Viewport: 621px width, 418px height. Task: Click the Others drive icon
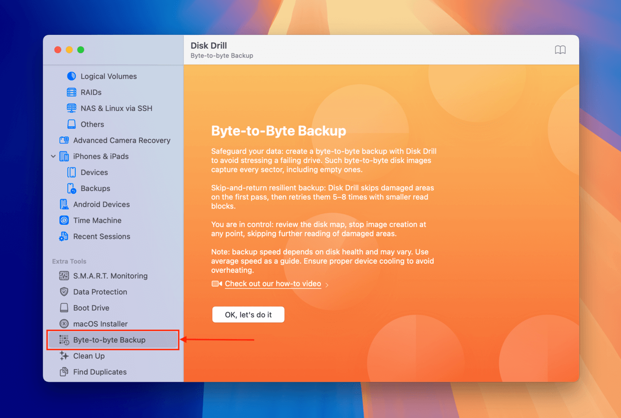(71, 124)
